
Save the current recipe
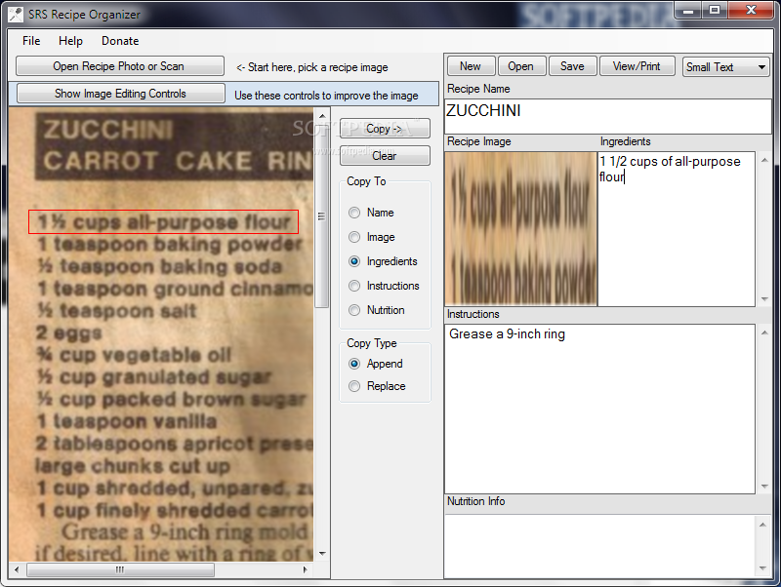[572, 66]
